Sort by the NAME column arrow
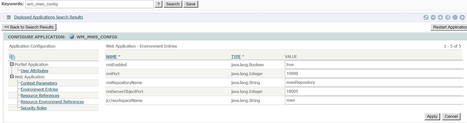This screenshot has height=123, width=467. [119, 56]
